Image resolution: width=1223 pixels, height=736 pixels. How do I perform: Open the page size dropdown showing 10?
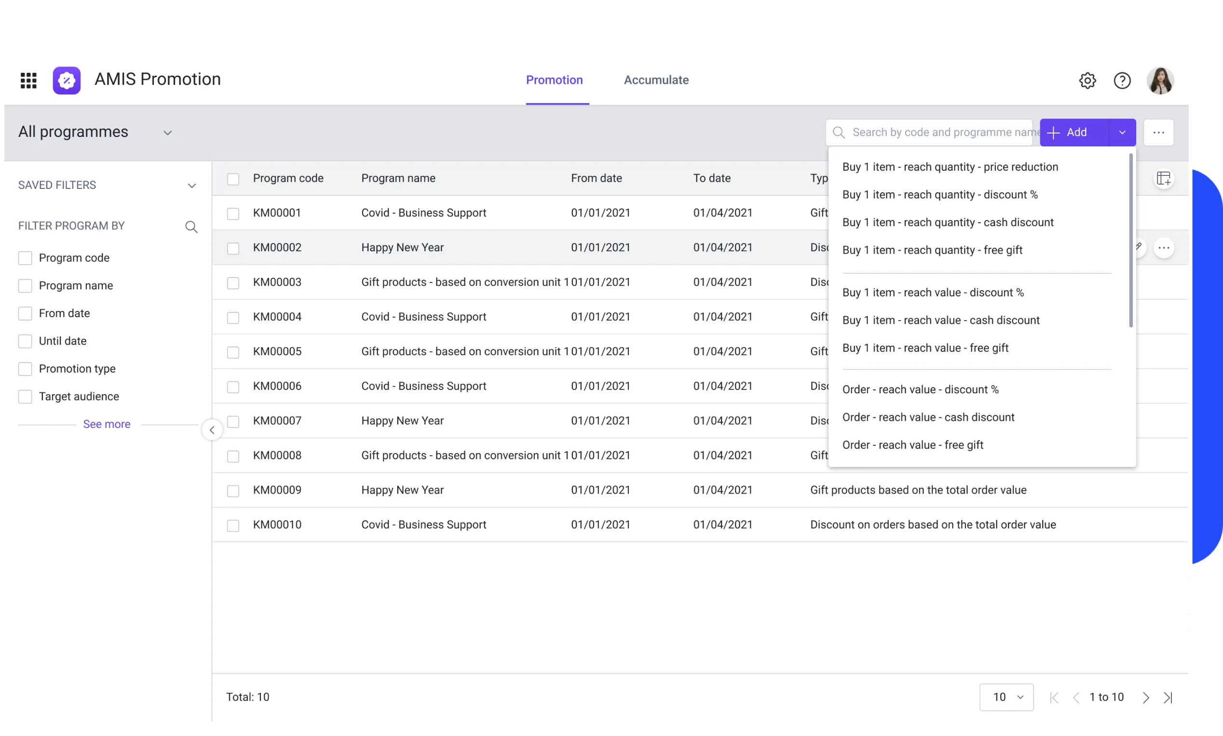(1006, 697)
